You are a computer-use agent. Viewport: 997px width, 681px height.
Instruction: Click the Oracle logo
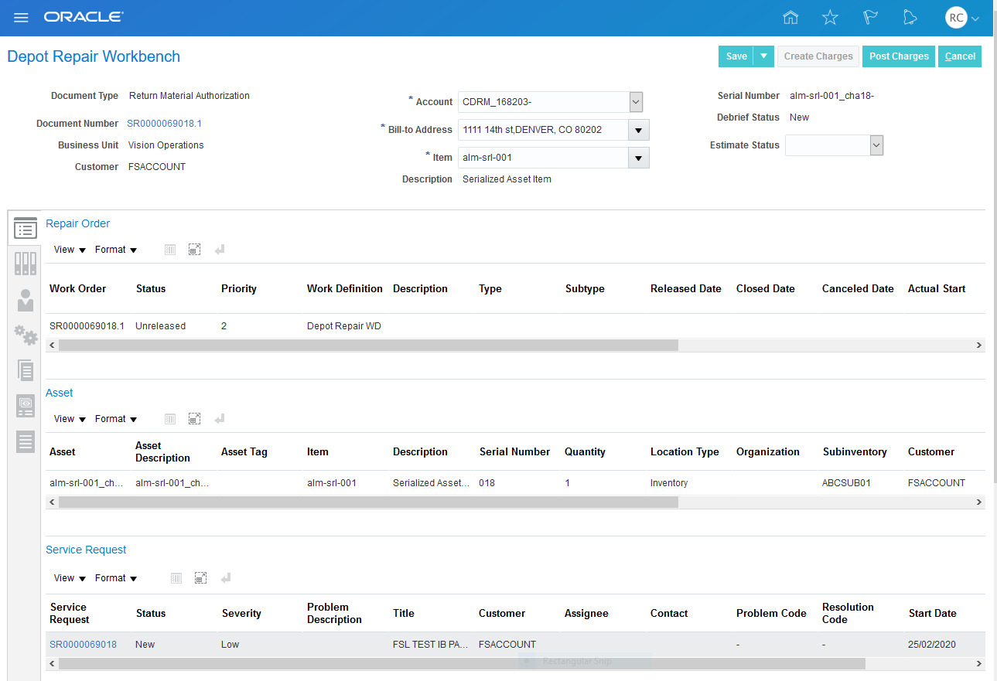coord(84,17)
